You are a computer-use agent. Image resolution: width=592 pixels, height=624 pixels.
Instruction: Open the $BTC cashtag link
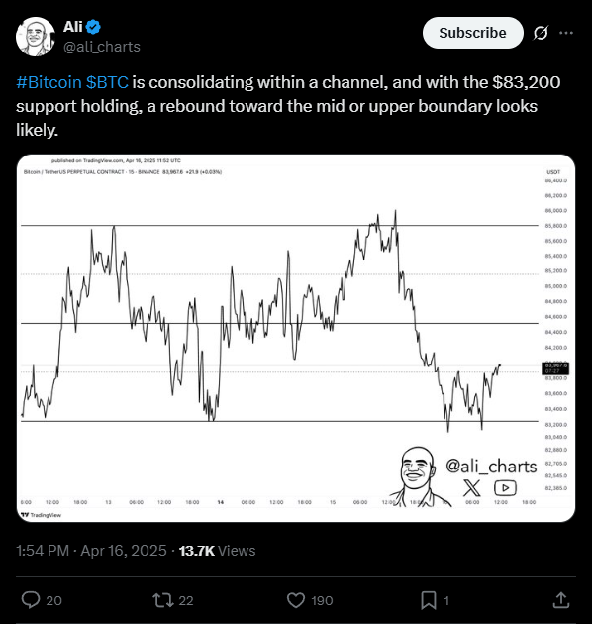point(107,82)
